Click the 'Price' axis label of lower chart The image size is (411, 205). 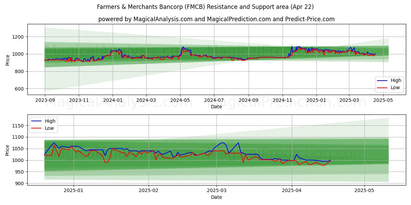(x=8, y=150)
